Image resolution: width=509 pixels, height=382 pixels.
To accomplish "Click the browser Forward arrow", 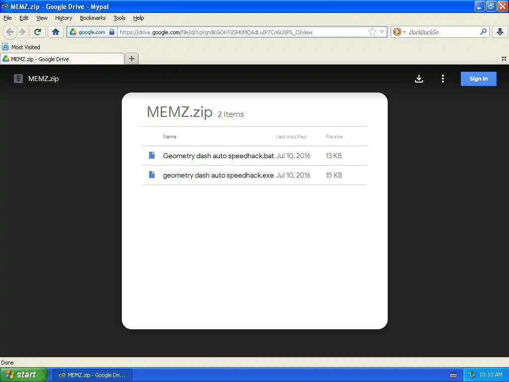I will coord(22,32).
